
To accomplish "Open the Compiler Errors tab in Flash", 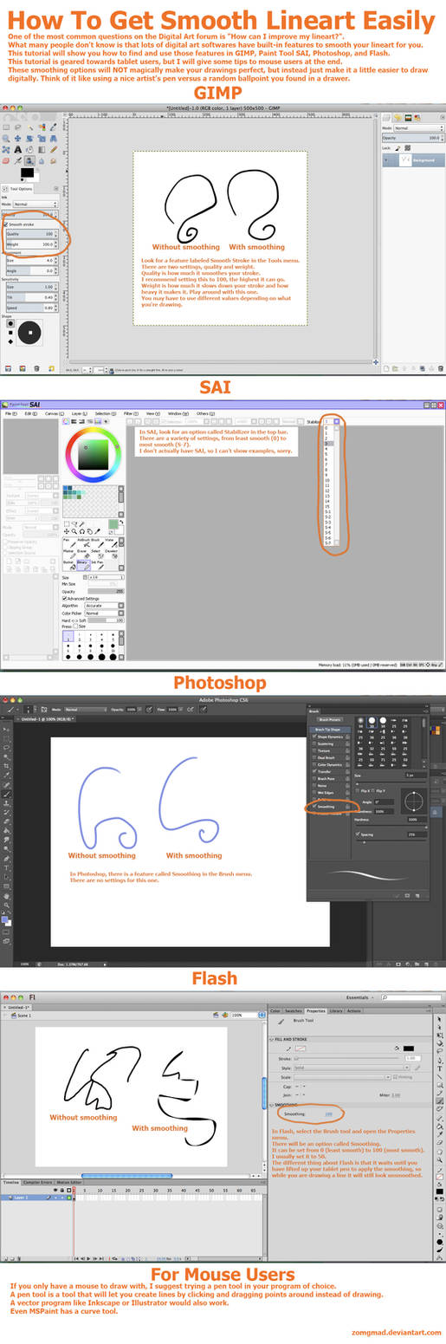I will click(37, 1181).
